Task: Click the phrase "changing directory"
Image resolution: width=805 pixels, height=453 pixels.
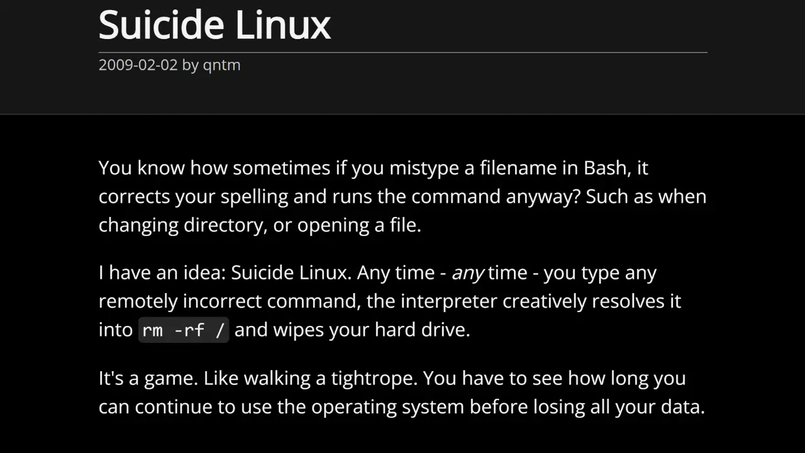Action: pos(180,225)
